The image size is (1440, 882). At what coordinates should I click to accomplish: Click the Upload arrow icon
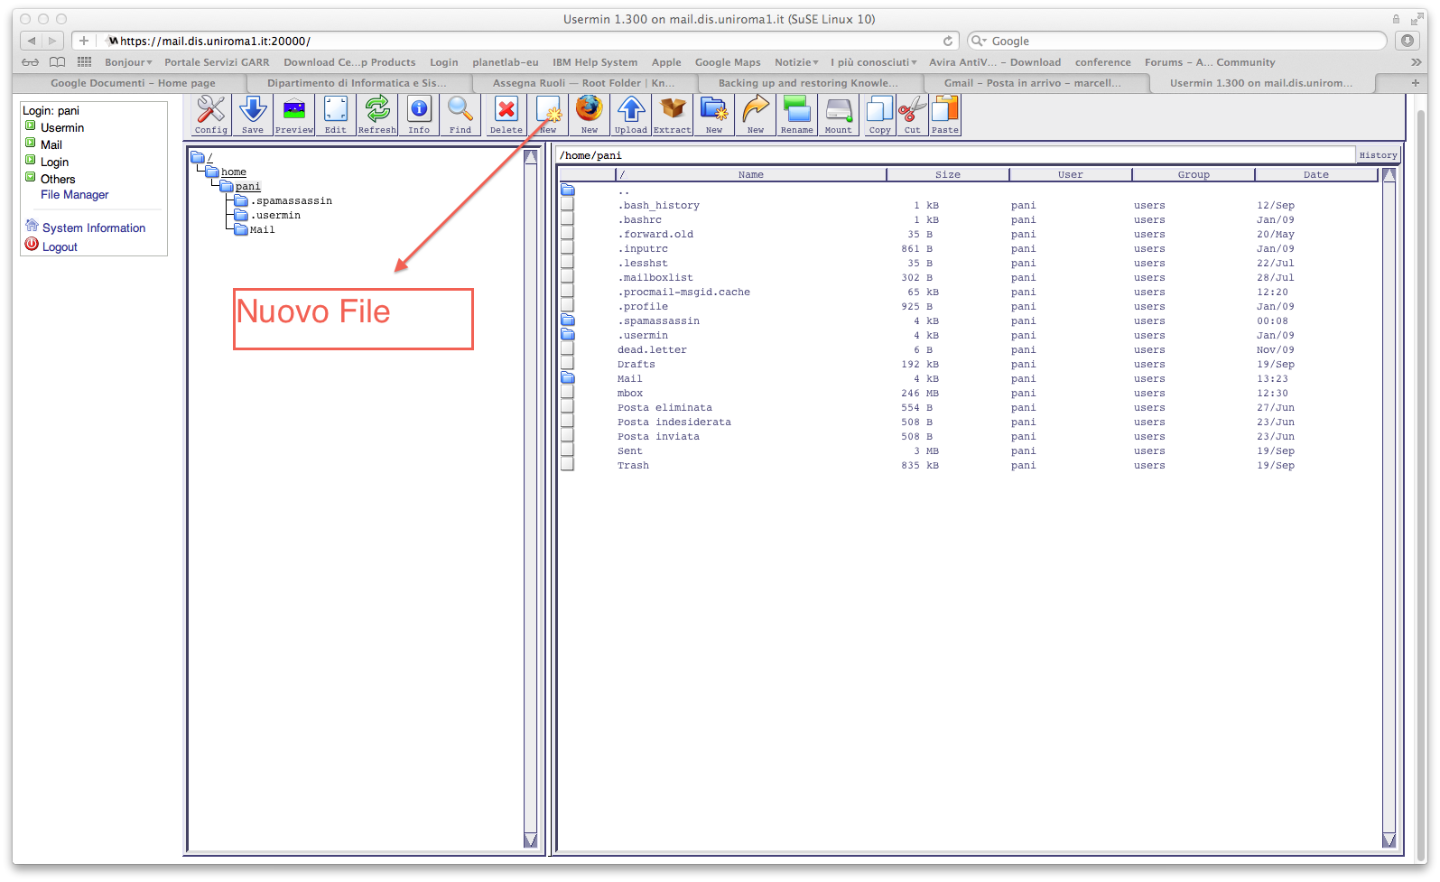point(630,115)
